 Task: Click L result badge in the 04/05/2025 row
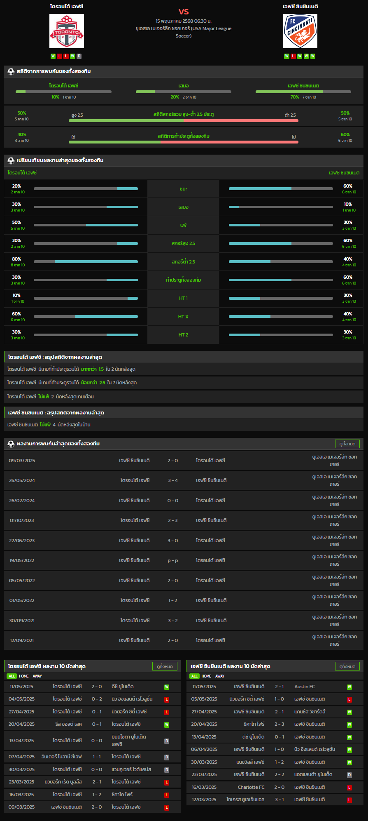(x=167, y=699)
